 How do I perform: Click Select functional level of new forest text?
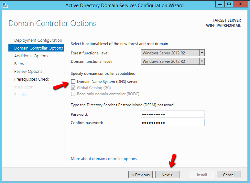[x=119, y=44]
